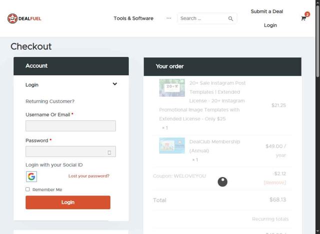The height and width of the screenshot is (234, 320).
Task: Click the Coupon: WELOVEYOU label
Action: click(x=179, y=176)
